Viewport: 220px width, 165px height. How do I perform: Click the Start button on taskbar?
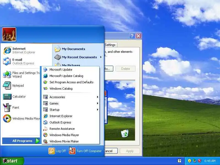pos(12,161)
